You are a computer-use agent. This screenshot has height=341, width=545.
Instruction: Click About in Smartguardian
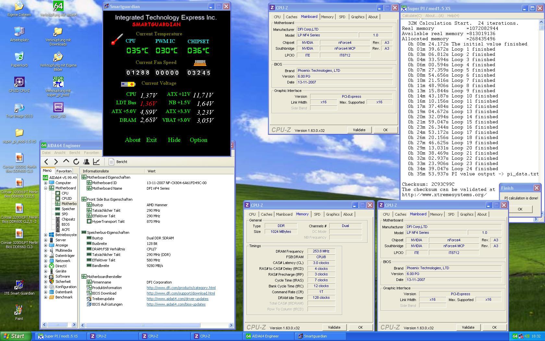tap(133, 140)
